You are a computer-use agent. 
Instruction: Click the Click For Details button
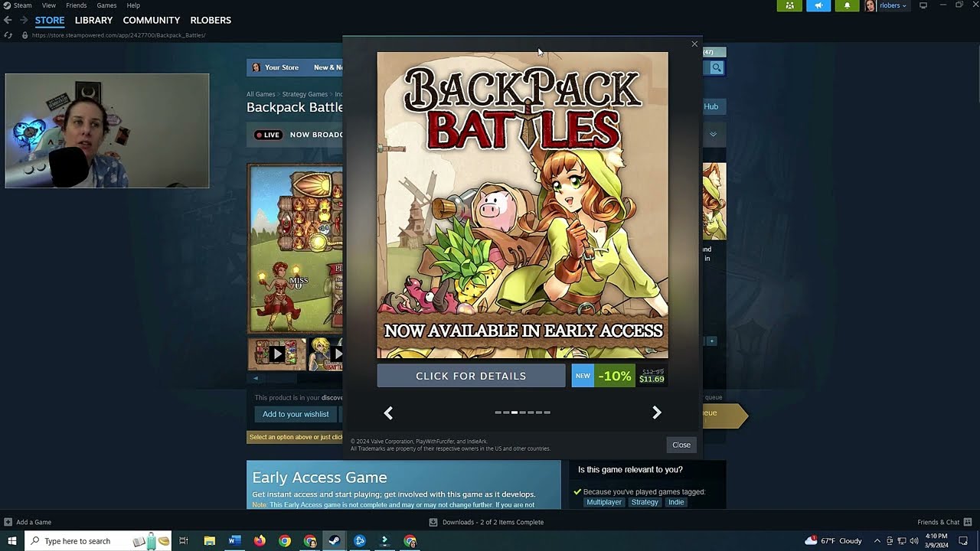471,376
